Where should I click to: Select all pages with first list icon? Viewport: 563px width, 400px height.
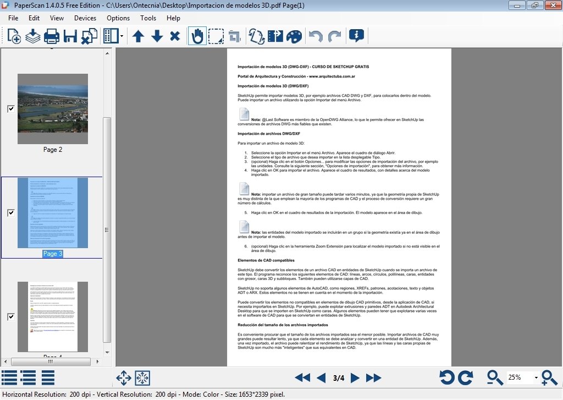coord(9,378)
